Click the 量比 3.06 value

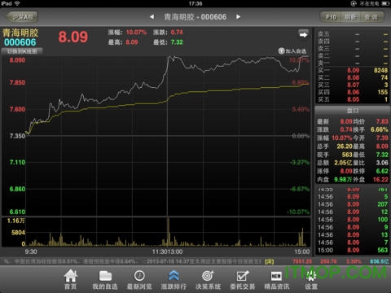pos(382,163)
